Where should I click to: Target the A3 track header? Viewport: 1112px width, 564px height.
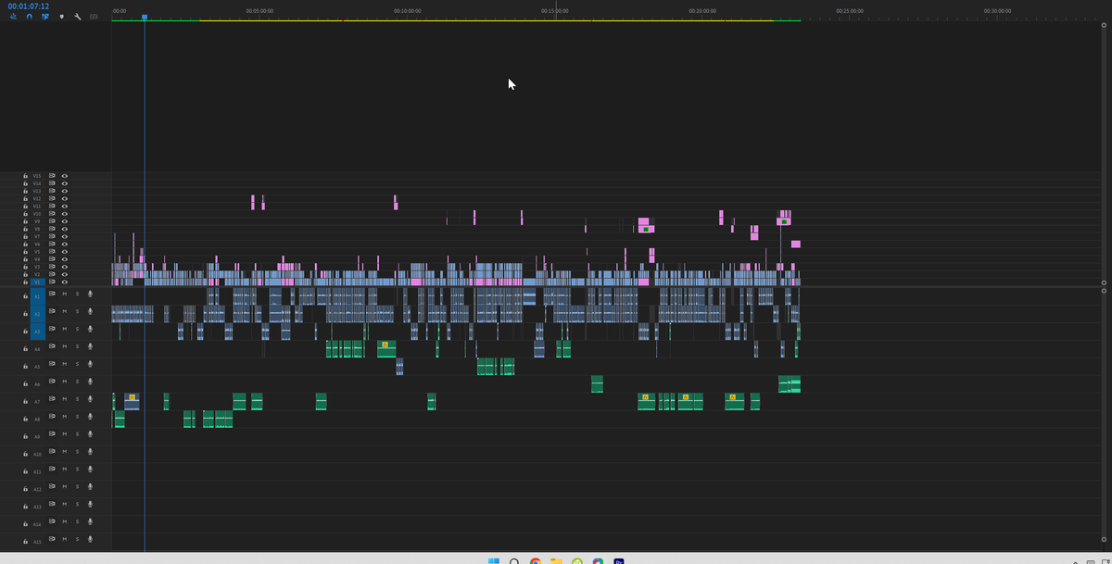pos(37,331)
